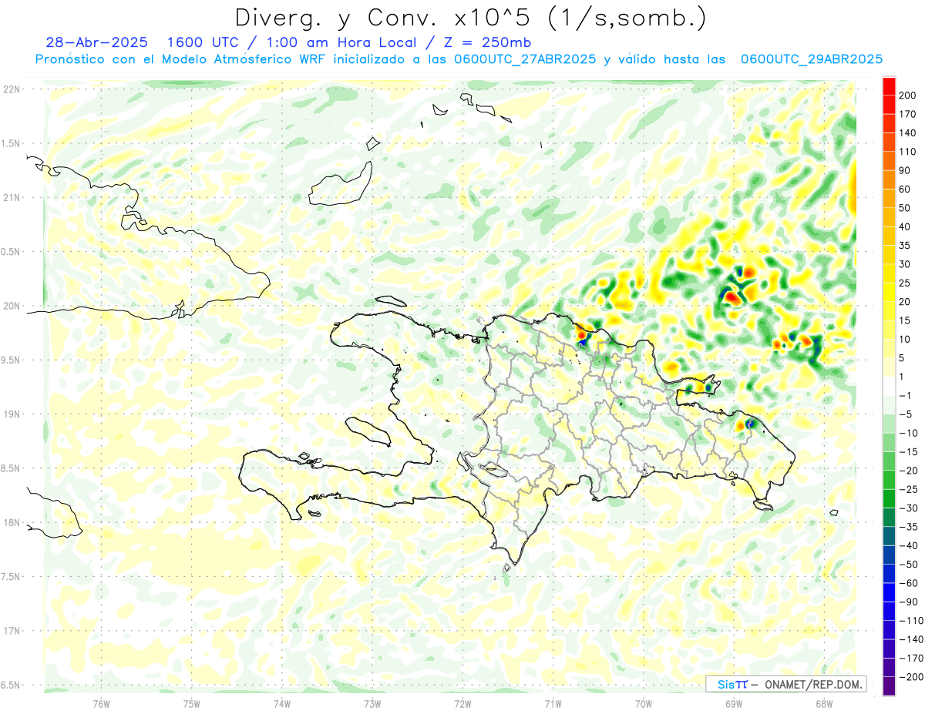This screenshot has width=925, height=714.
Task: Click the 72W longitude label
Action: (462, 703)
